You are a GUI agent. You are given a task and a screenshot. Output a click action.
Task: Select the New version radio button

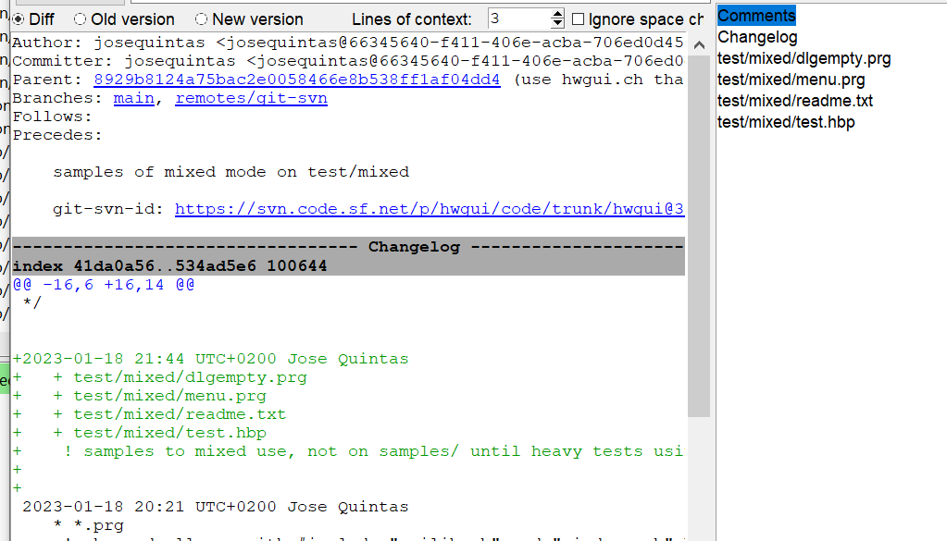201,19
